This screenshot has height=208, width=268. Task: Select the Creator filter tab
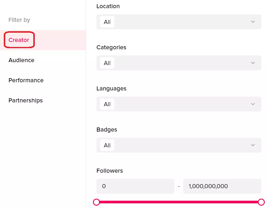[19, 40]
